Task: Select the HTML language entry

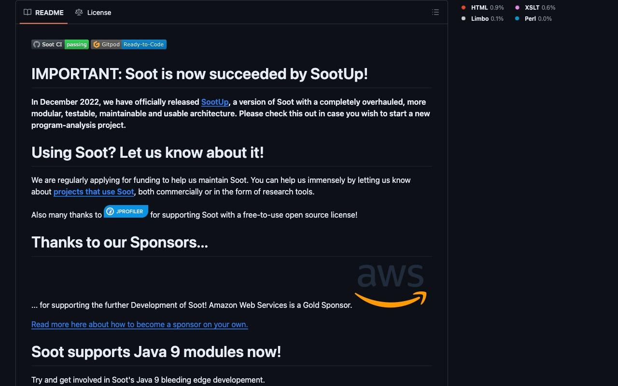Action: coord(482,8)
